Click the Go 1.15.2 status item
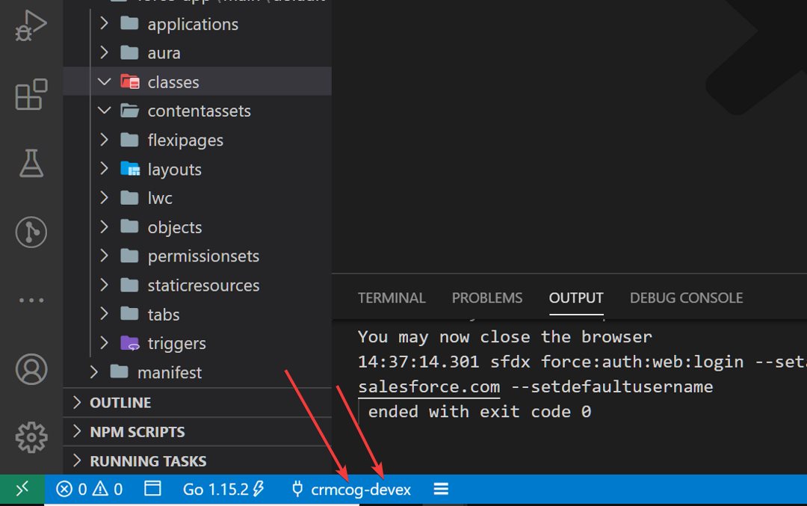The height and width of the screenshot is (506, 807). (x=223, y=489)
